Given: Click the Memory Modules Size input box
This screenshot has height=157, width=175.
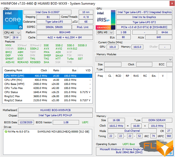Looking at the screenshot, I should 113,64.
